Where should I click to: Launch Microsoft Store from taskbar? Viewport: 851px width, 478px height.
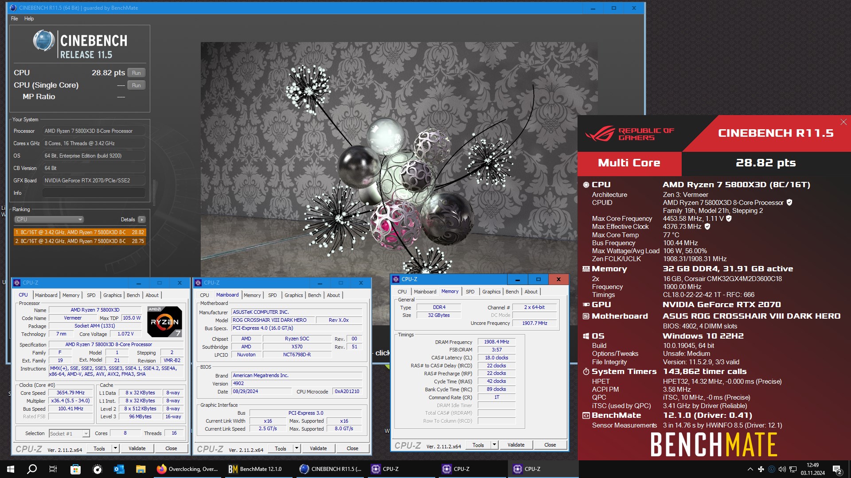[75, 469]
